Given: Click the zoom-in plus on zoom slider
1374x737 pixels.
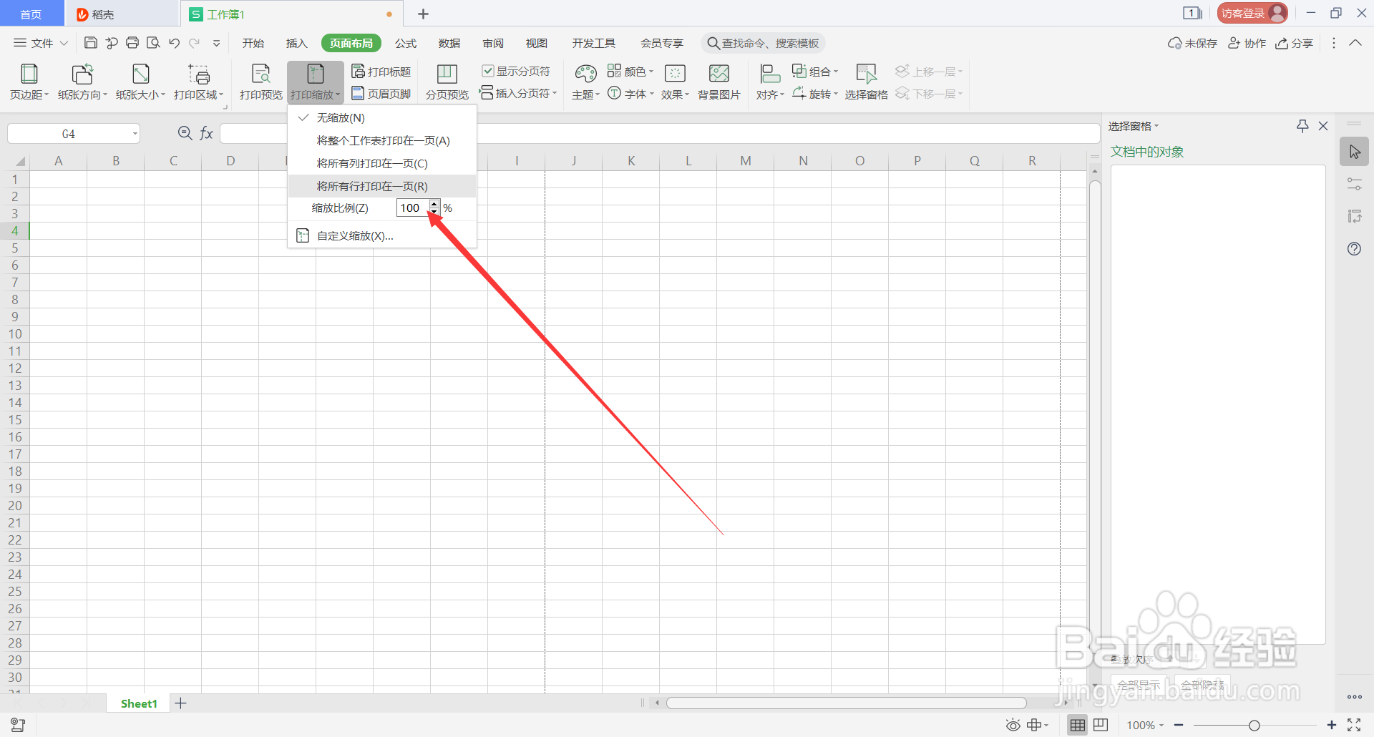Looking at the screenshot, I should point(1331,726).
